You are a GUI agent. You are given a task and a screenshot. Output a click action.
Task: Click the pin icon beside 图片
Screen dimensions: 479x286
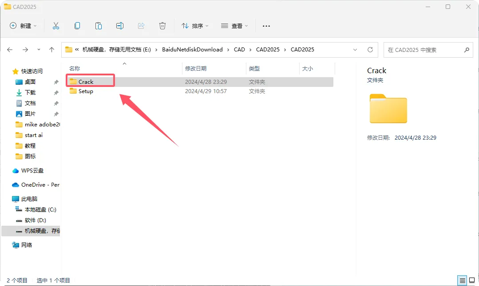(56, 114)
